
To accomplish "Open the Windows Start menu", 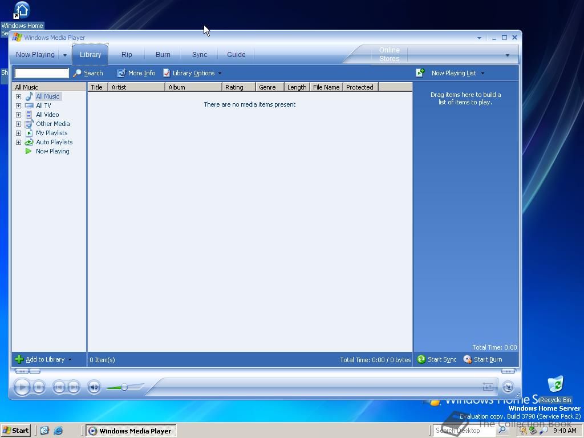I will click(x=15, y=431).
